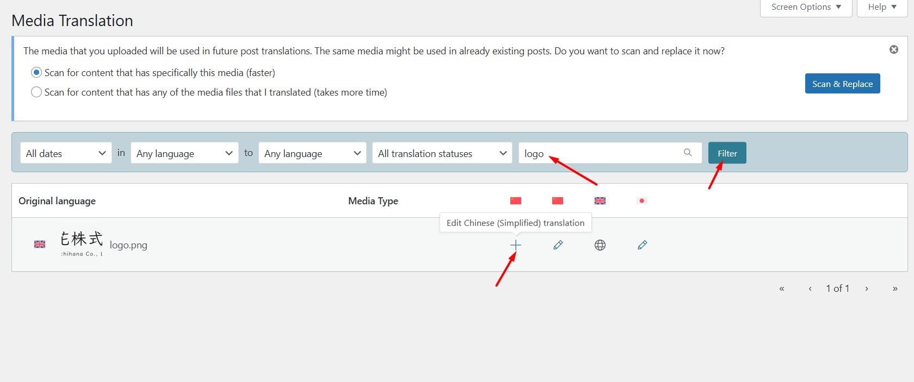This screenshot has width=914, height=382.
Task: Click the globe icon in logo.png row
Action: click(x=600, y=245)
